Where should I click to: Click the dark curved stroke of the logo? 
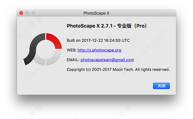[x=33, y=49]
